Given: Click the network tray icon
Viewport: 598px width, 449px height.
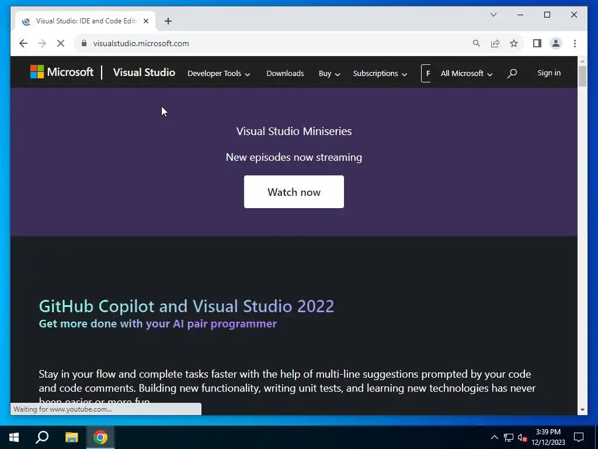Looking at the screenshot, I should (509, 437).
